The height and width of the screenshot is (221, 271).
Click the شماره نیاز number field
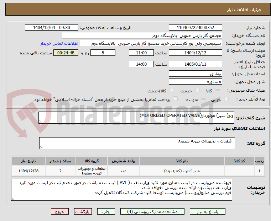click(x=195, y=28)
